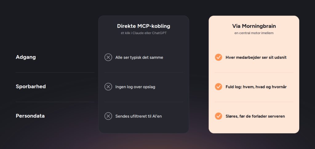Click the text 'Sendes ufiltreret til AI'en'
The height and width of the screenshot is (149, 315).
[x=138, y=116]
